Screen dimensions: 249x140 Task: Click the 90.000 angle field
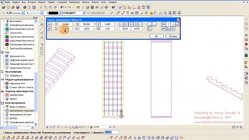pos(86,24)
